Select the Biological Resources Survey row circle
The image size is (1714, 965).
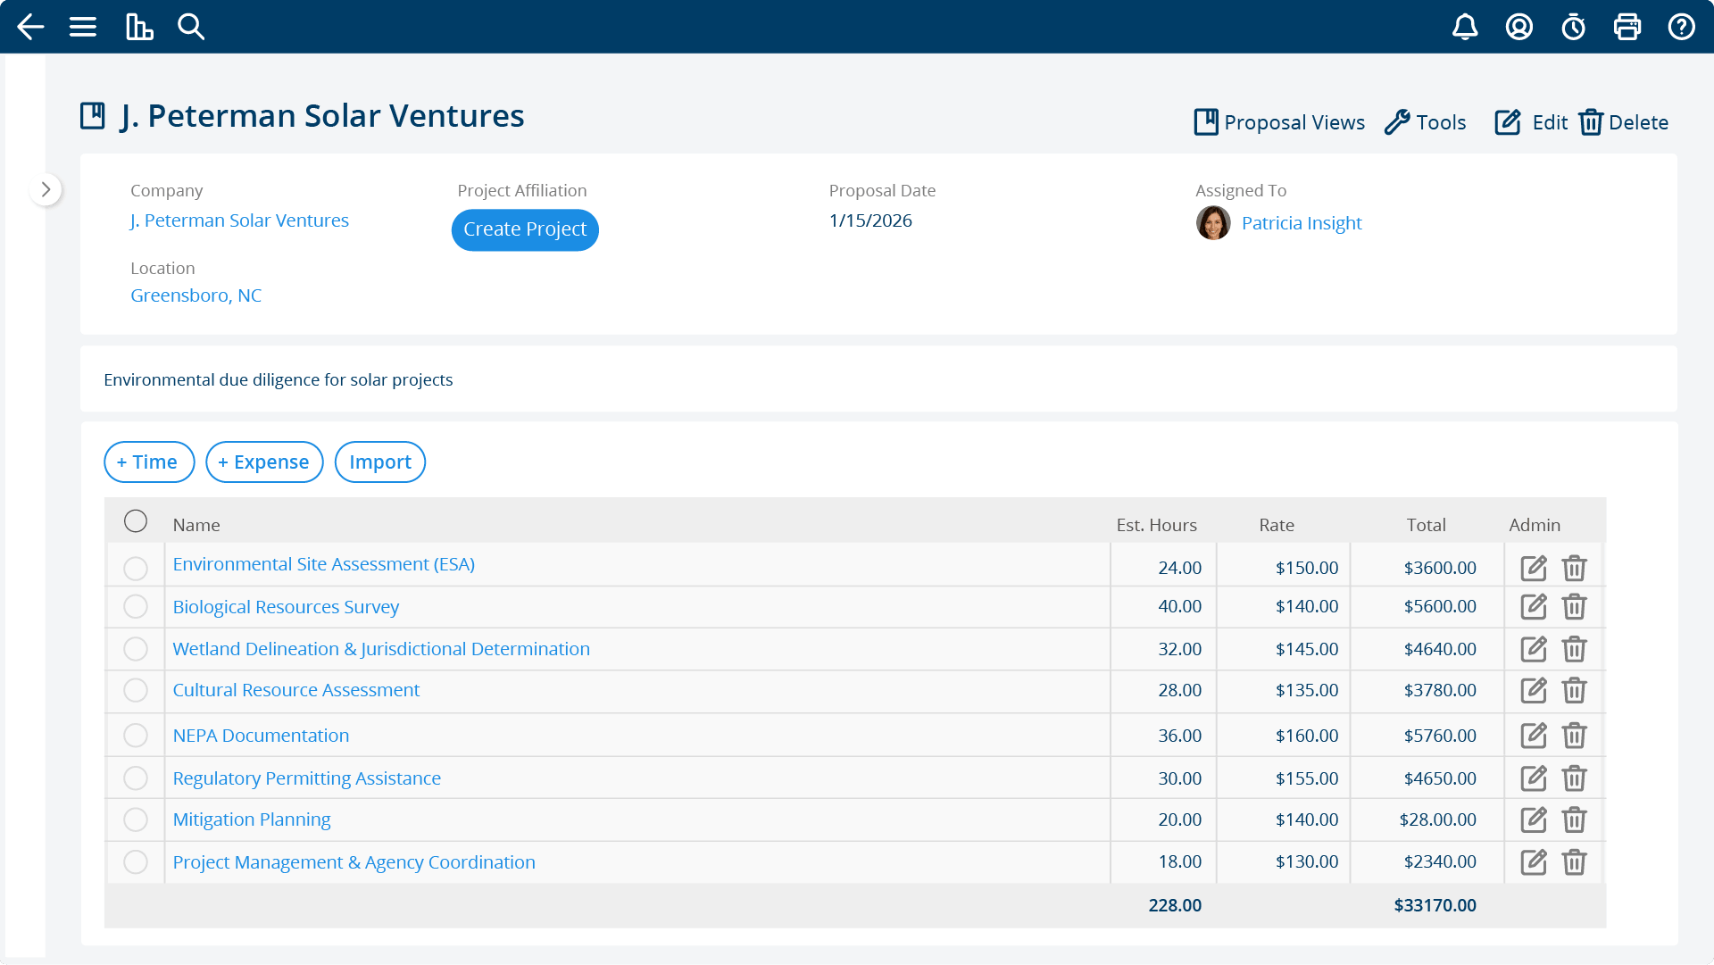coord(136,607)
